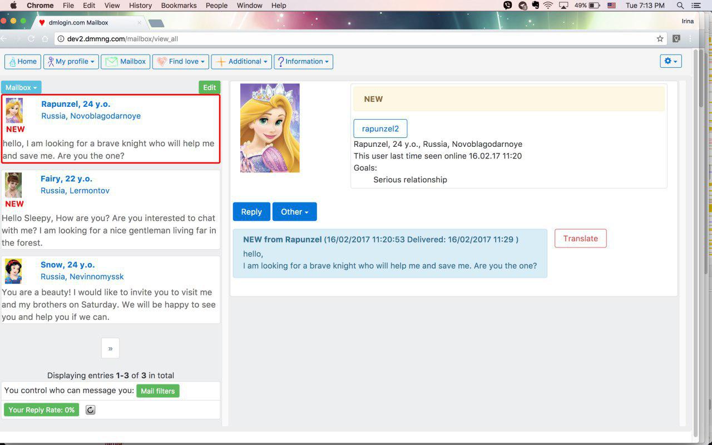Open the Mailbox nav button
The height and width of the screenshot is (445, 712).
(x=126, y=62)
